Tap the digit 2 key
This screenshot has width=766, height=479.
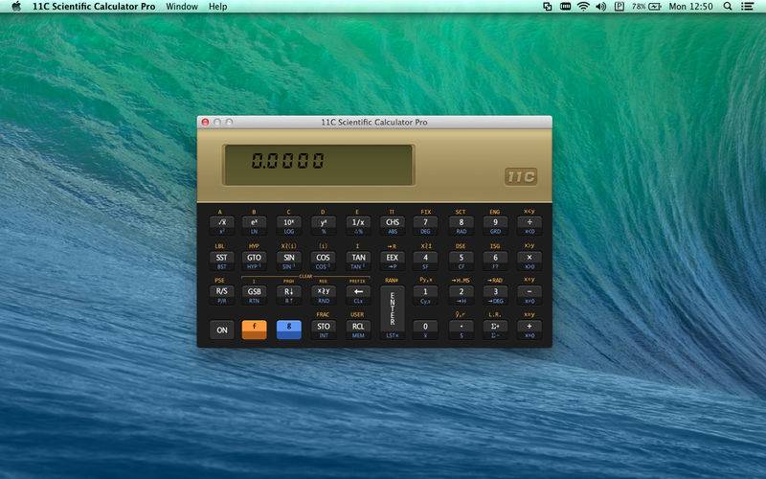pyautogui.click(x=461, y=295)
